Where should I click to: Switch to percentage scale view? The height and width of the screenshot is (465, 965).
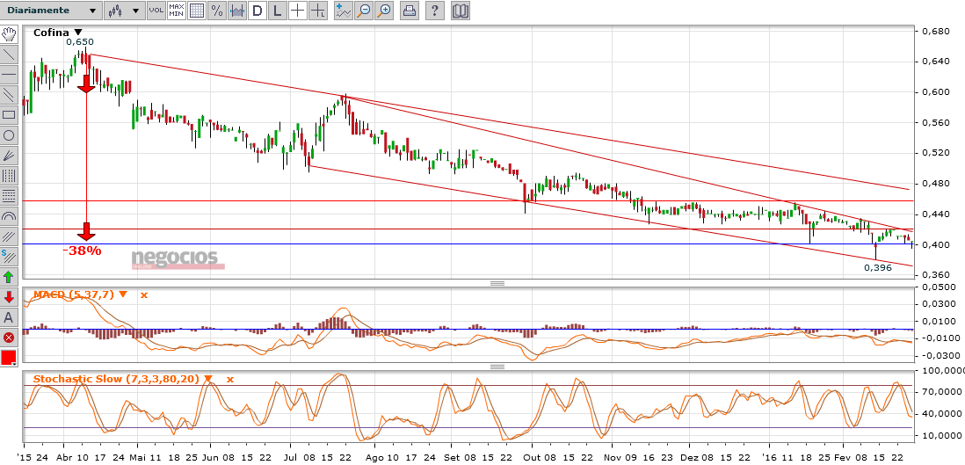tap(216, 11)
